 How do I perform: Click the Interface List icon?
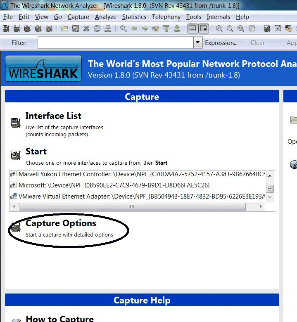16,123
